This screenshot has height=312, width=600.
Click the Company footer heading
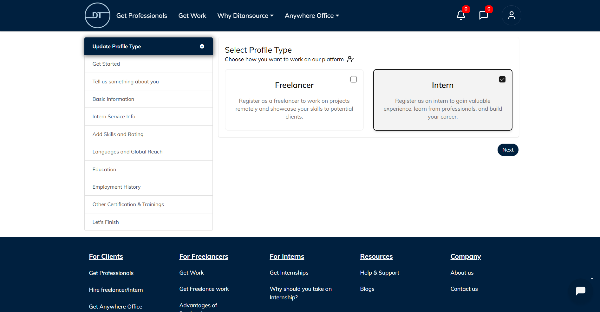466,257
